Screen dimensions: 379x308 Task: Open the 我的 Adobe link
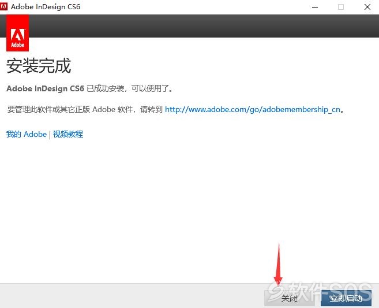click(x=27, y=134)
